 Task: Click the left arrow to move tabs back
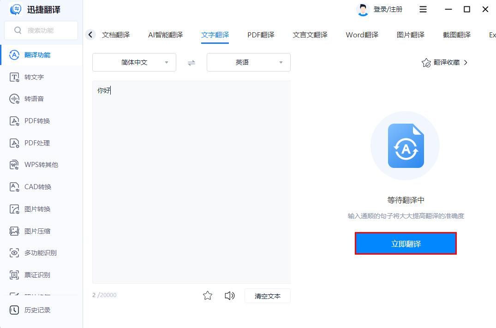(90, 35)
